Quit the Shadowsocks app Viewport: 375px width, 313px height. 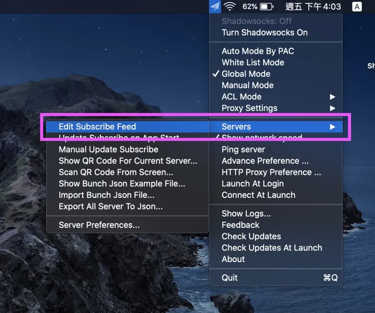[x=276, y=278]
